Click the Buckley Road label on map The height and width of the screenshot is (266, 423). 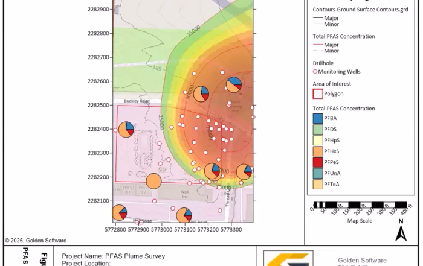pos(137,101)
